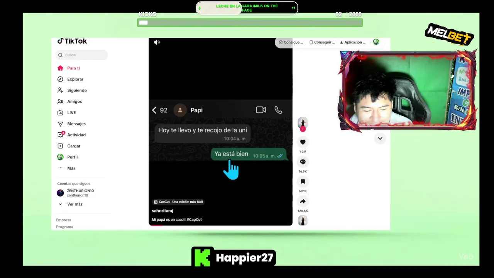Viewport: 494px width, 278px height.
Task: Click the phone call icon in chat
Action: coord(278,110)
